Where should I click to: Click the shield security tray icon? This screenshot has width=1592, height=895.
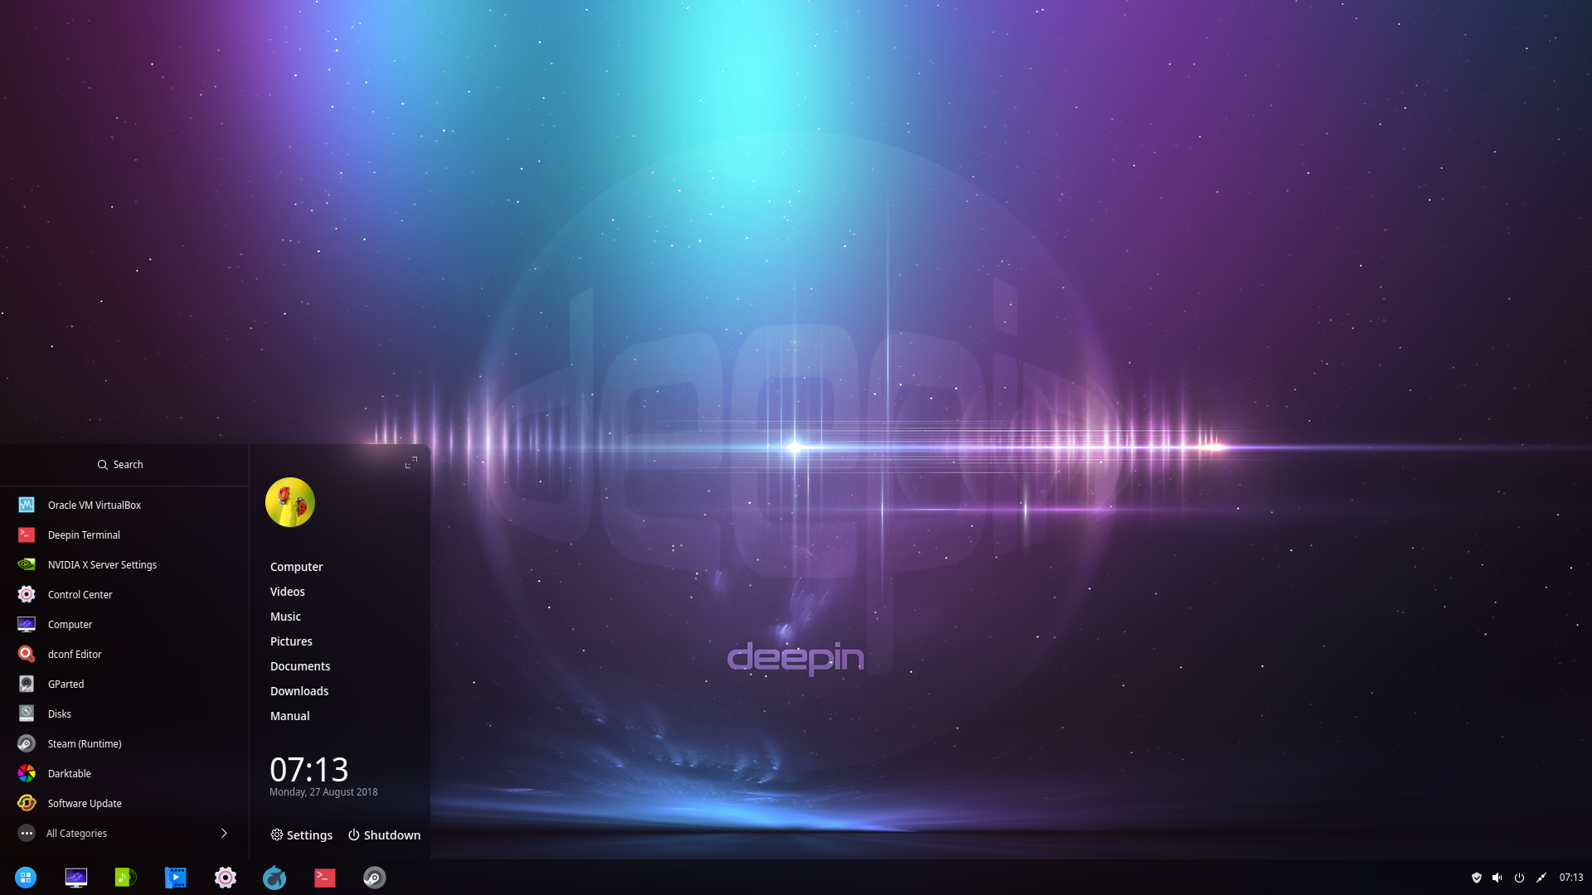[x=1477, y=878]
